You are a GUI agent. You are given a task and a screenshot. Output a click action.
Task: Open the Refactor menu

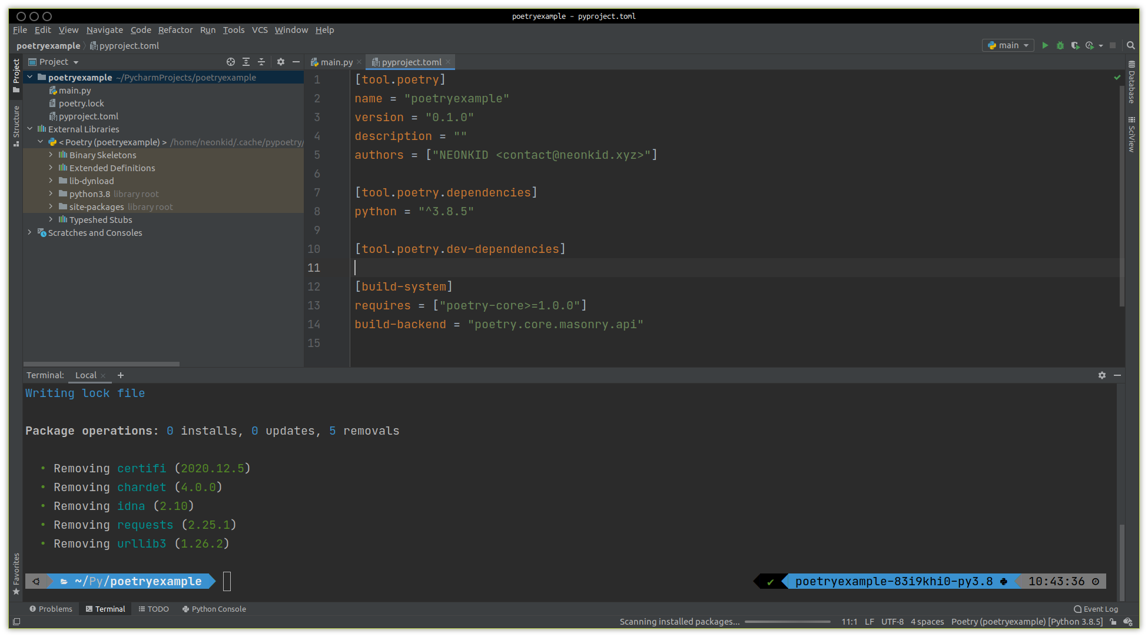tap(175, 30)
